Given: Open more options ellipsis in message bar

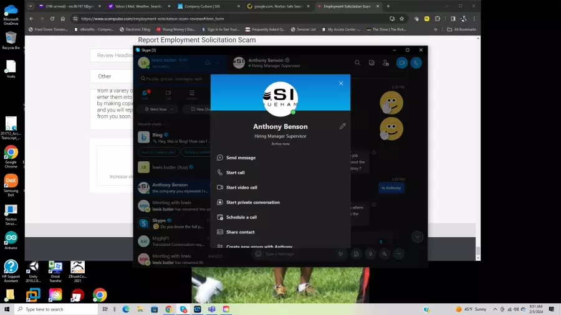Looking at the screenshot, I should pyautogui.click(x=398, y=254).
